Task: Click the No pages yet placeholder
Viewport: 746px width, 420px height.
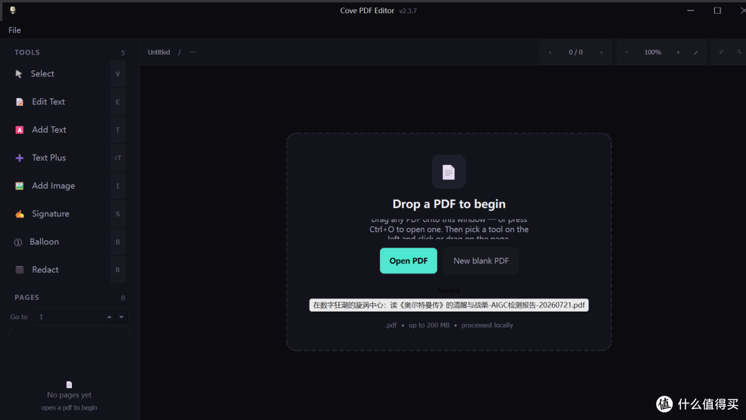Action: pyautogui.click(x=69, y=395)
